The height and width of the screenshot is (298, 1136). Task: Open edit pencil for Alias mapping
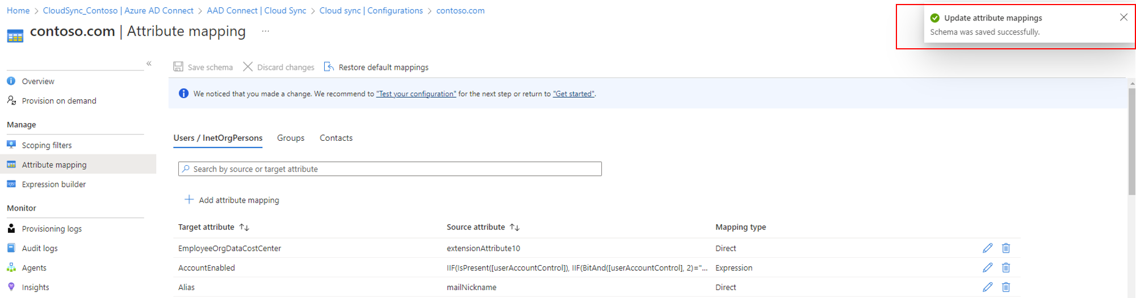tap(988, 287)
